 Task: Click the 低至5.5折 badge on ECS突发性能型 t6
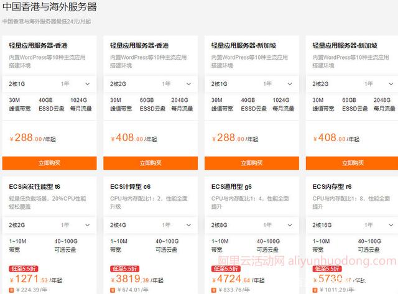[x=24, y=269]
